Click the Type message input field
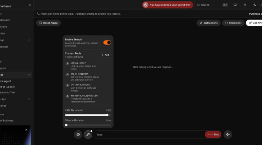 (x=149, y=135)
